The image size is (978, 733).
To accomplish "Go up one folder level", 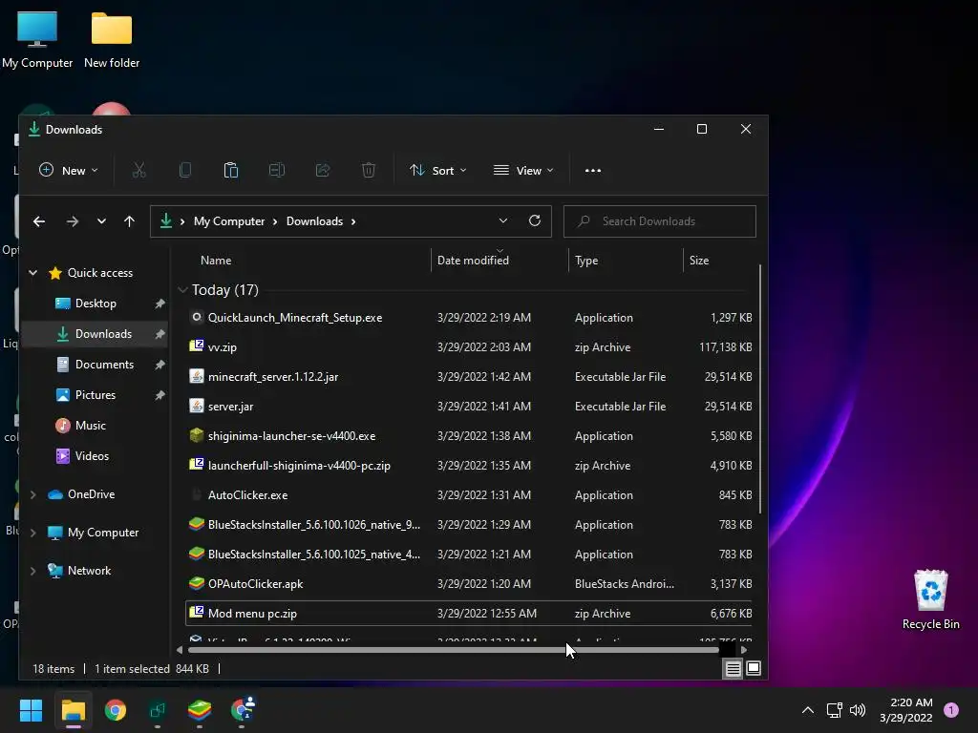I will coord(129,221).
